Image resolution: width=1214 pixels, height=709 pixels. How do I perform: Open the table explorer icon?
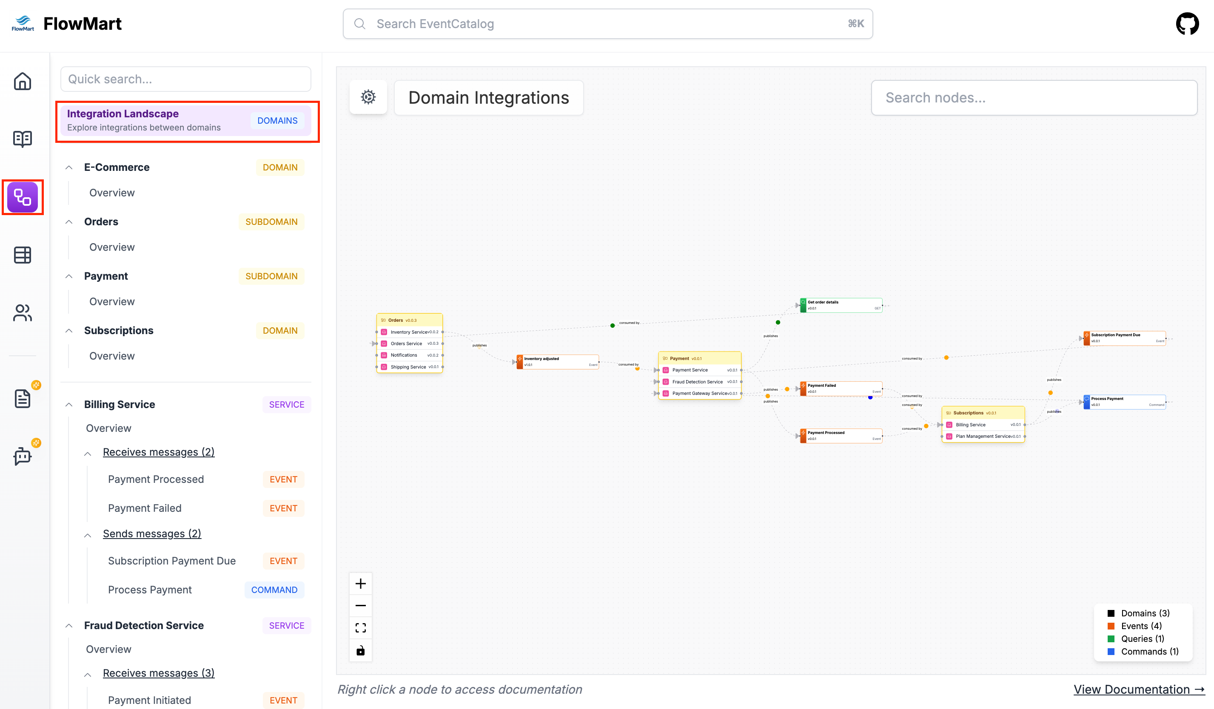pyautogui.click(x=22, y=255)
